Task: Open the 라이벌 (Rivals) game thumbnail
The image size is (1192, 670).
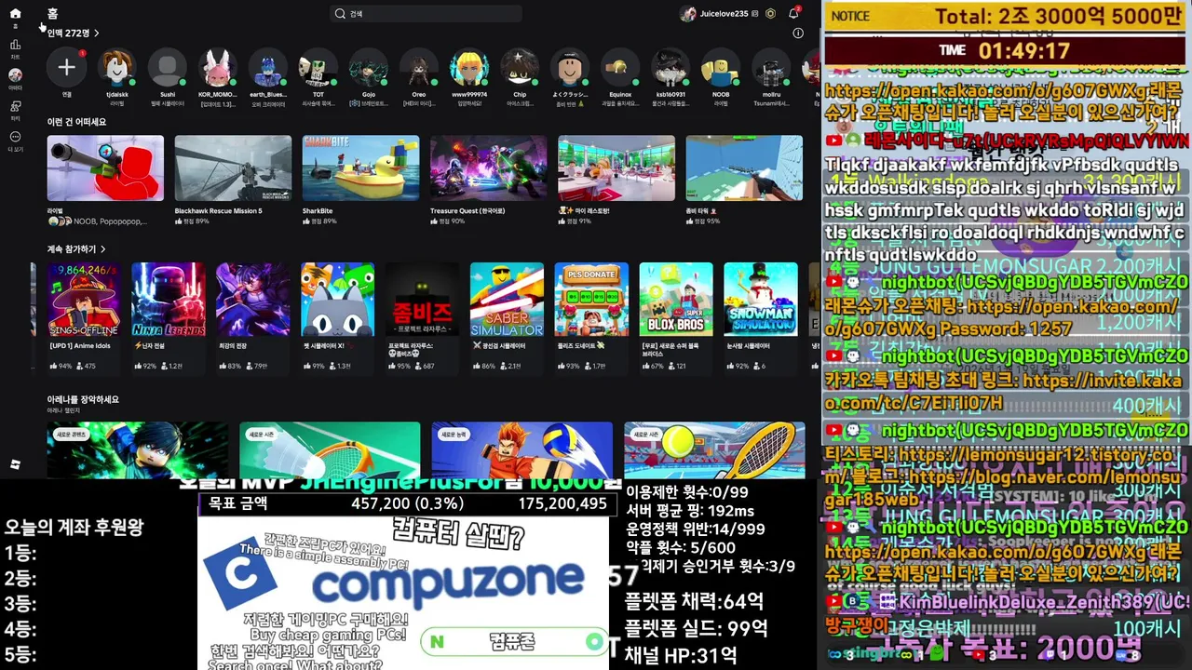Action: [105, 168]
